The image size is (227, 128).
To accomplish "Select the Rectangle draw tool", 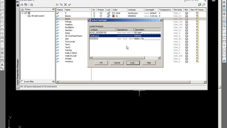I will point(2,10).
